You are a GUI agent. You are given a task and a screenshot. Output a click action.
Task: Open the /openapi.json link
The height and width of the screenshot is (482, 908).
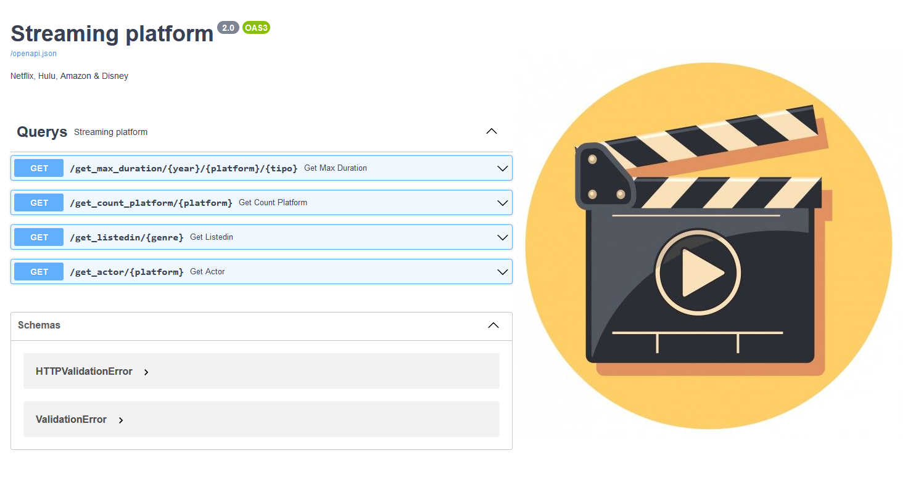point(33,54)
